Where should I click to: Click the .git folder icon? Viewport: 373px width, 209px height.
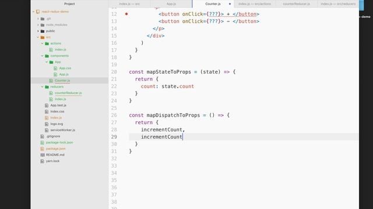(x=43, y=19)
